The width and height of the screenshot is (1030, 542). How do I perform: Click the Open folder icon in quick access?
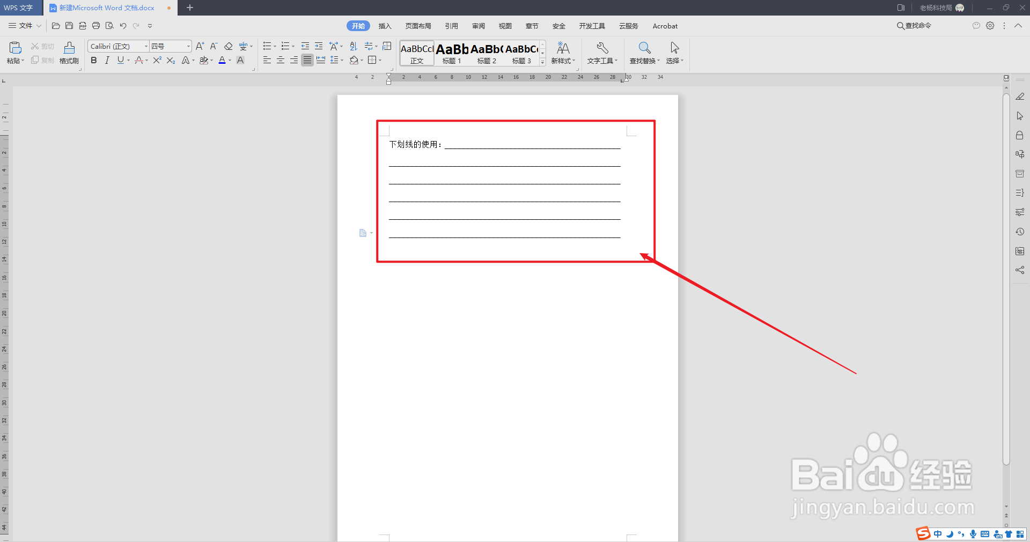click(x=56, y=26)
